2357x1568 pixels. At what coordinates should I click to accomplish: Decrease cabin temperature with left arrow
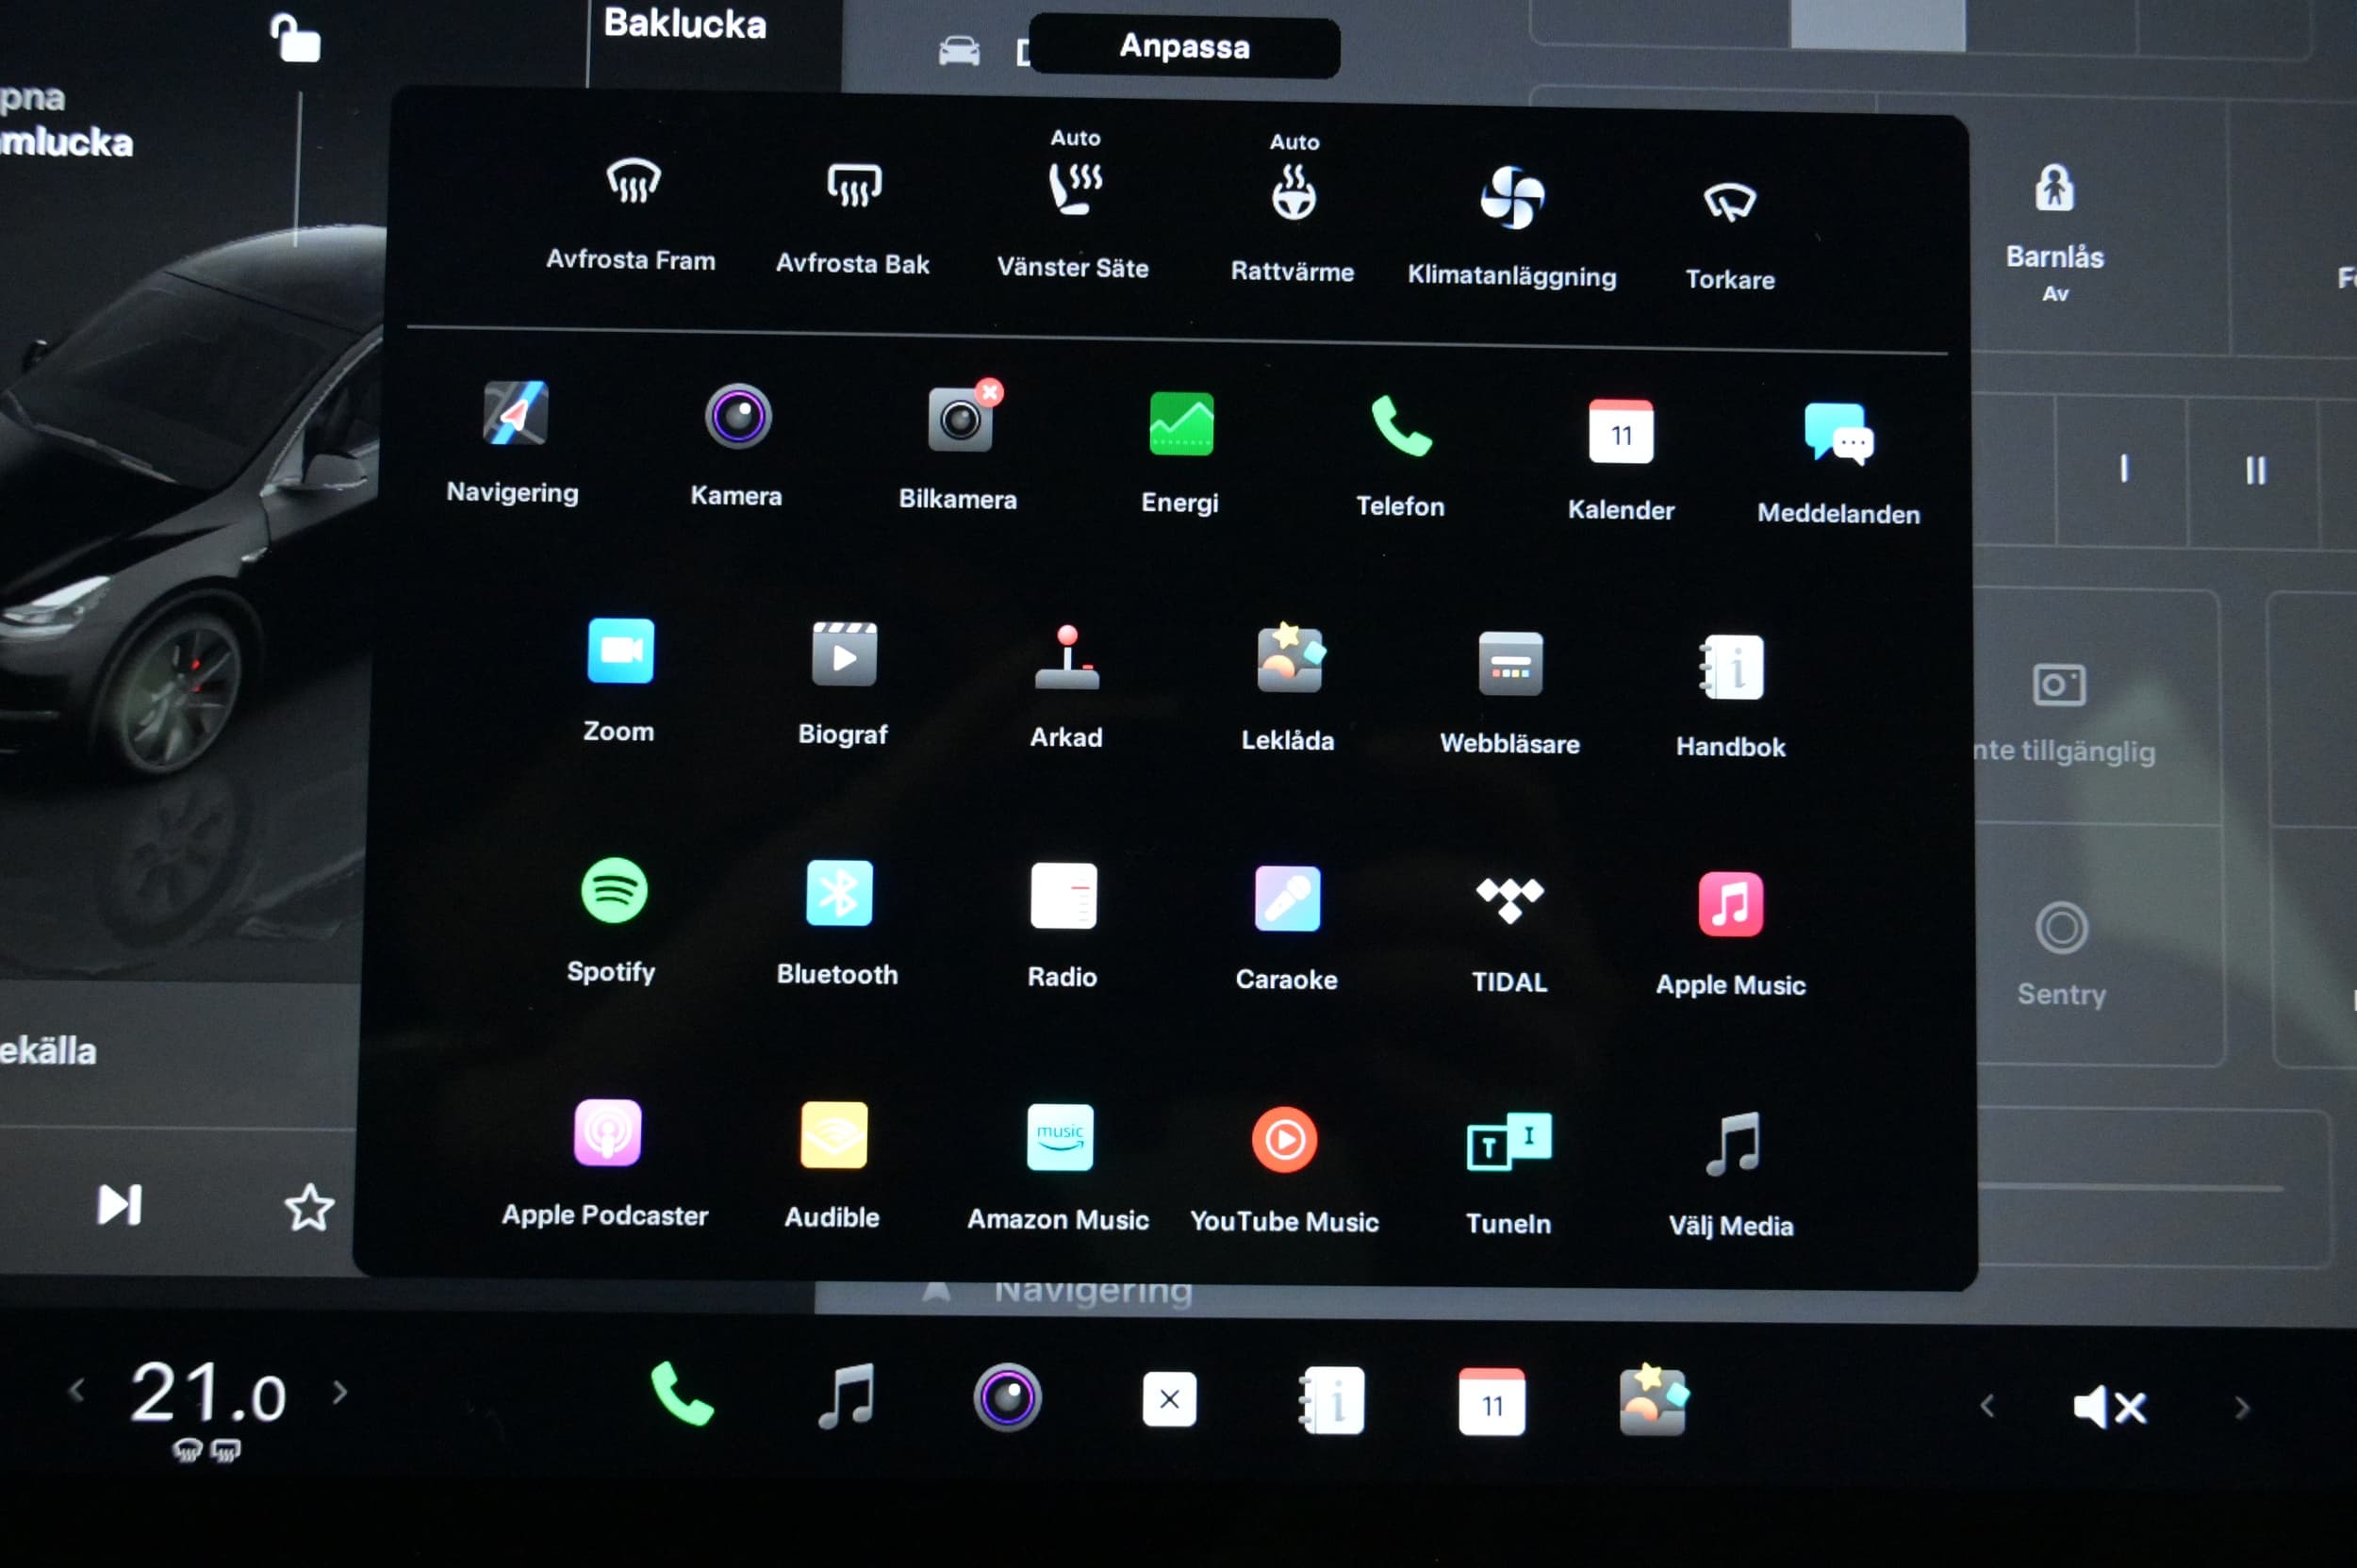point(76,1390)
